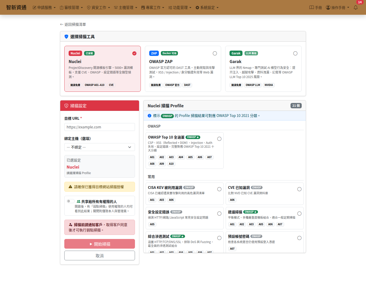The width and height of the screenshot is (366, 286).
Task: Click the user avatar icon for 操作手冊
Action: 328,8
